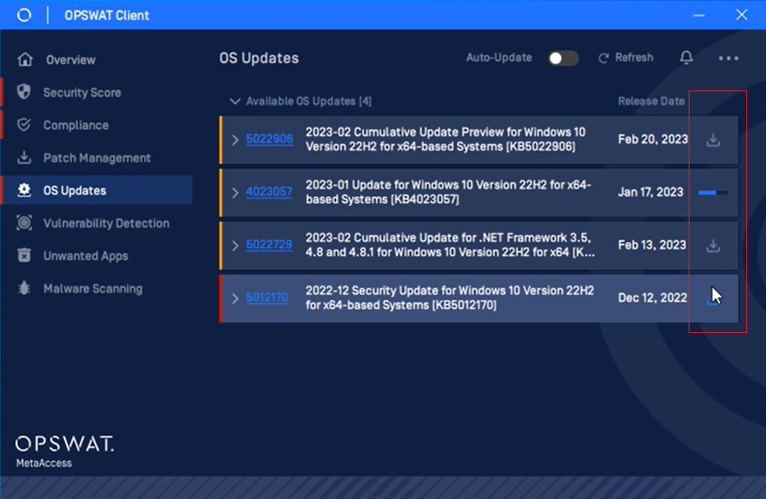Open the 5022906 KB link
Image resolution: width=766 pixels, height=499 pixels.
click(270, 139)
